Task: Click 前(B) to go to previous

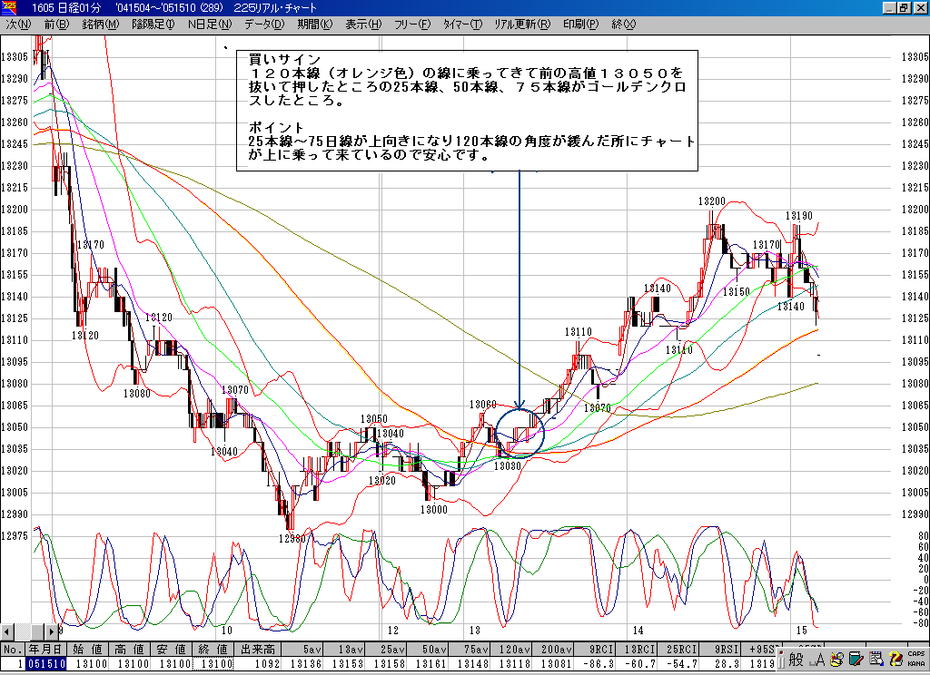Action: (x=56, y=24)
